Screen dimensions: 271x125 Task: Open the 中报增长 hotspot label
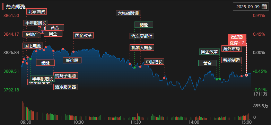coord(154,62)
